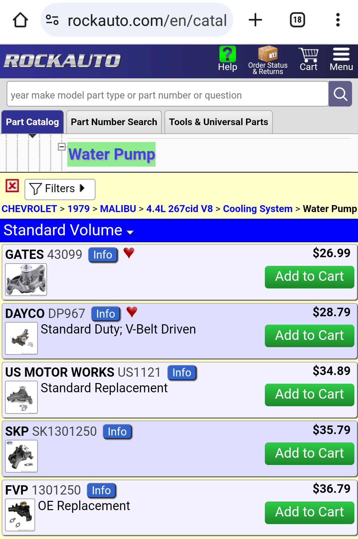Screen dimensions: 358x539
Task: Expand the Filters dropdown
Action: [x=60, y=189]
